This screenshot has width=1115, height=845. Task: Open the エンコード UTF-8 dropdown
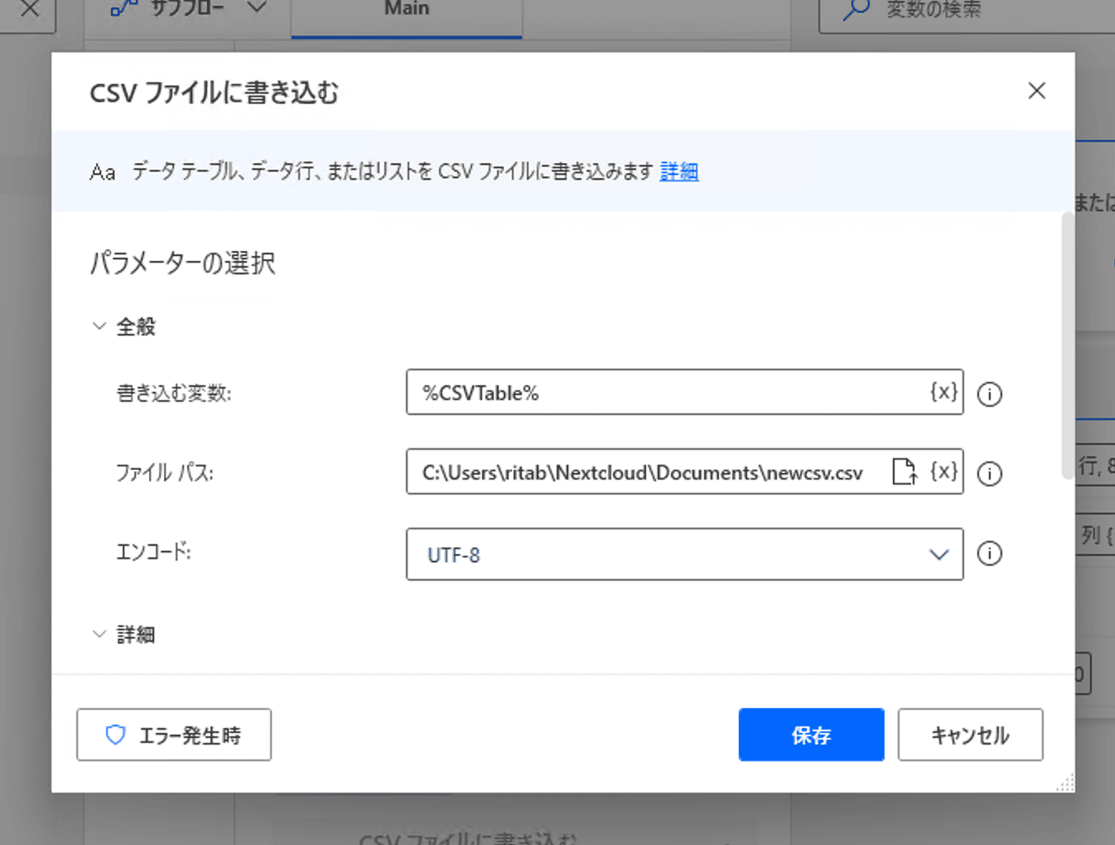684,554
